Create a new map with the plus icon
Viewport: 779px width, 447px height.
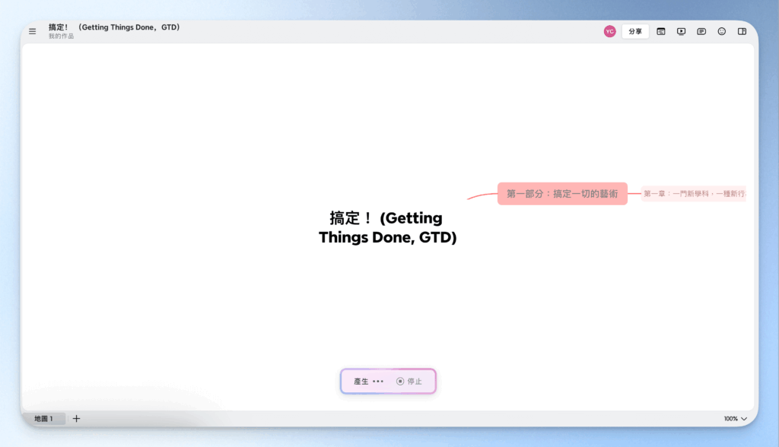(76, 418)
